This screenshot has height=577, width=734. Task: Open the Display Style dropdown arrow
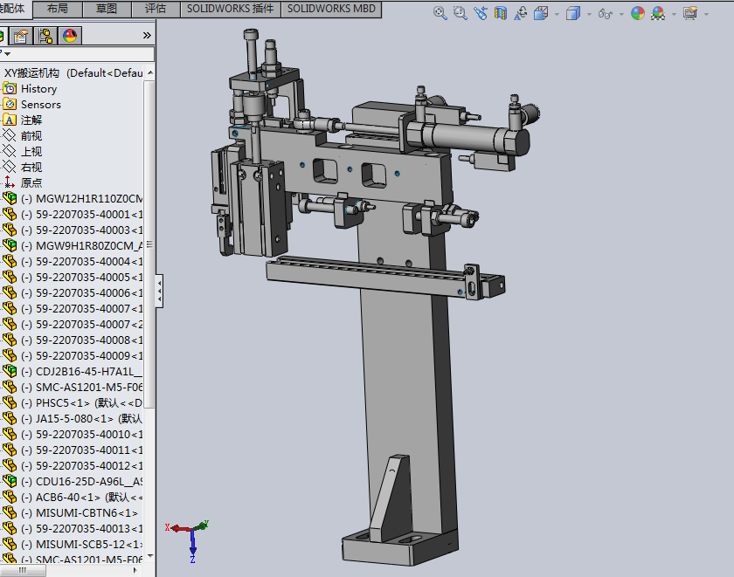click(x=589, y=14)
